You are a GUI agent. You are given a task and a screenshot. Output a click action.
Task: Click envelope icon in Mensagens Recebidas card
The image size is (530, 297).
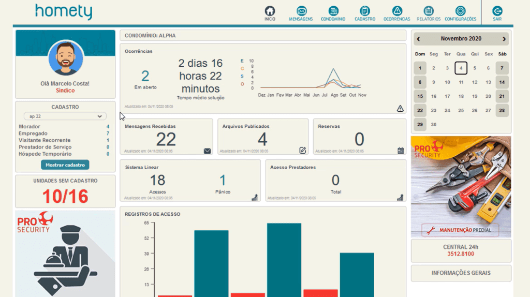[x=208, y=151]
